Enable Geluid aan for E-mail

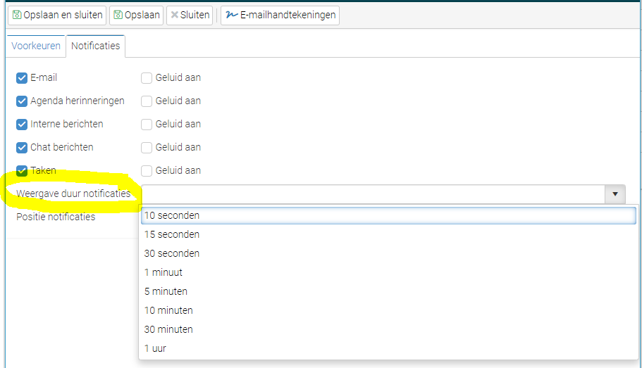coord(147,78)
